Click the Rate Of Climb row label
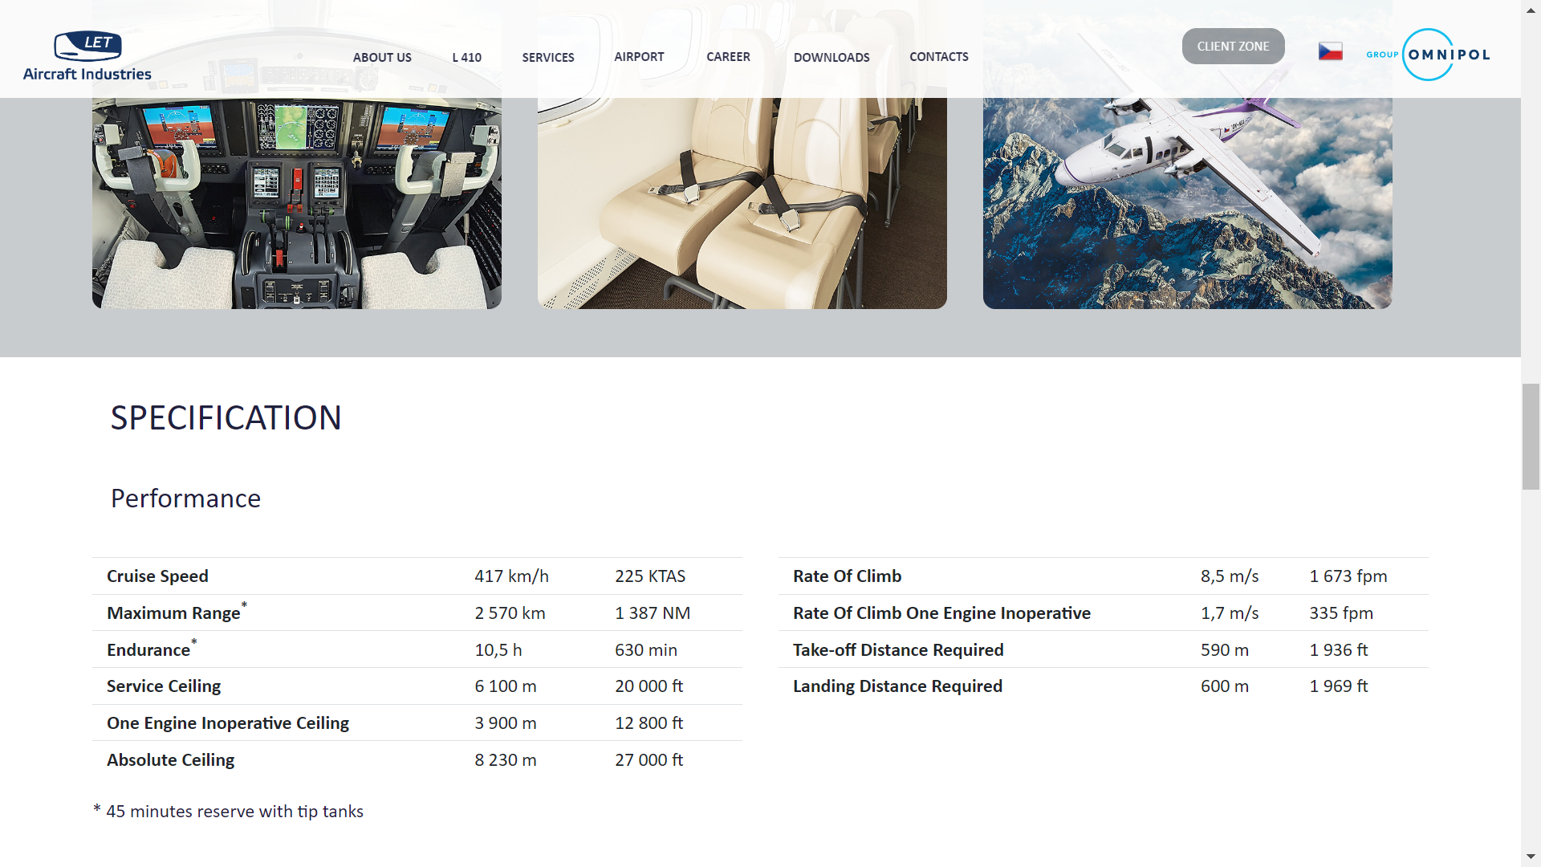This screenshot has width=1541, height=867. click(847, 576)
